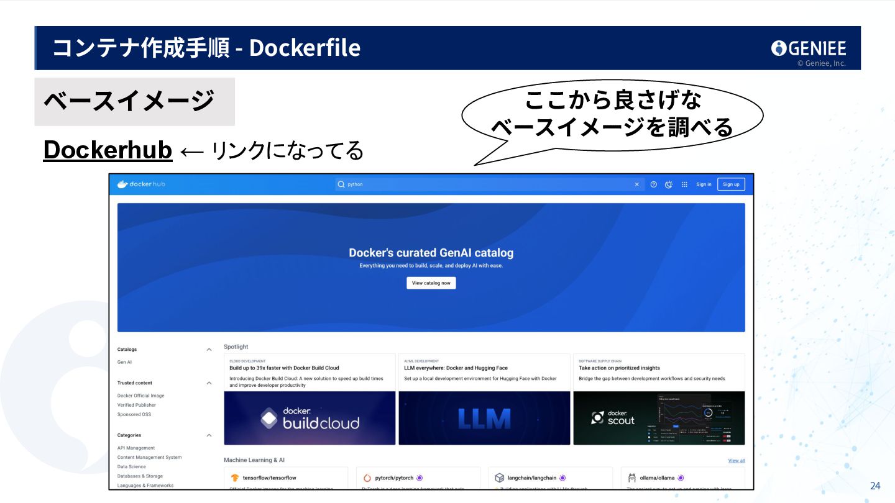Open Build up to 39x faster article
895x503 pixels.
point(284,368)
